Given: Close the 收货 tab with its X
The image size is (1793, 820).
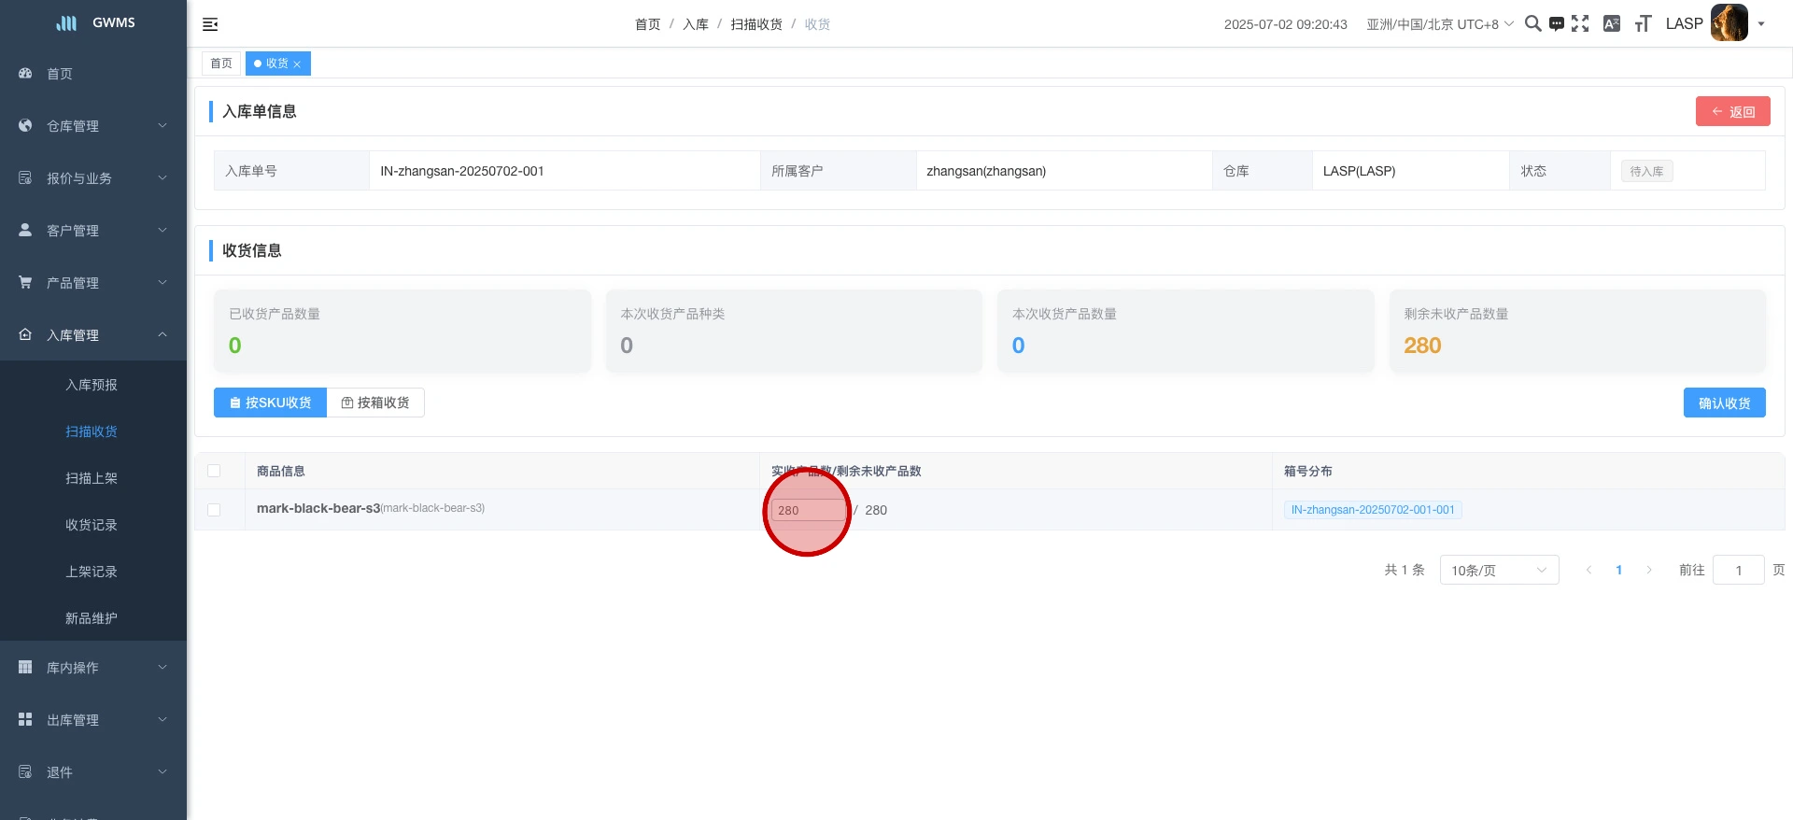Looking at the screenshot, I should (x=297, y=64).
